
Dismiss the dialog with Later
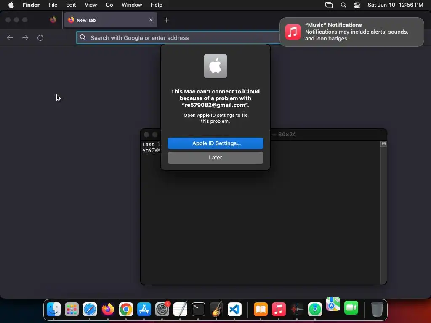coord(215,158)
